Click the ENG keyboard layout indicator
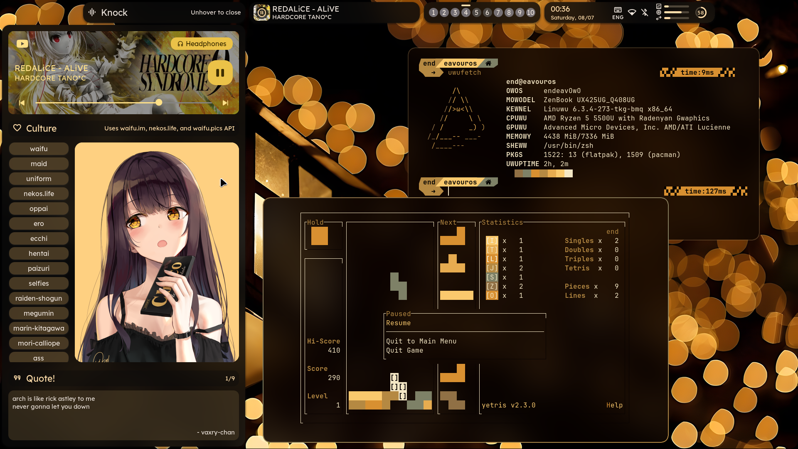This screenshot has width=798, height=449. pyautogui.click(x=618, y=12)
